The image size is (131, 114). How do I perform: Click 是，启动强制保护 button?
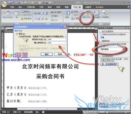[110, 64]
